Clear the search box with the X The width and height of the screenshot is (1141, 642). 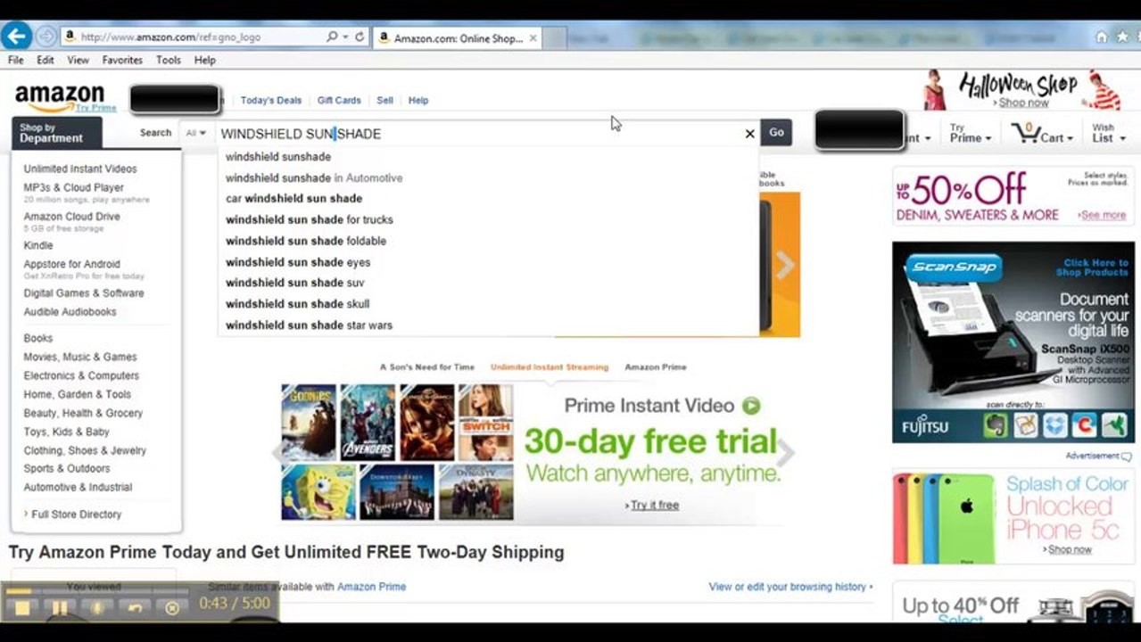click(749, 134)
